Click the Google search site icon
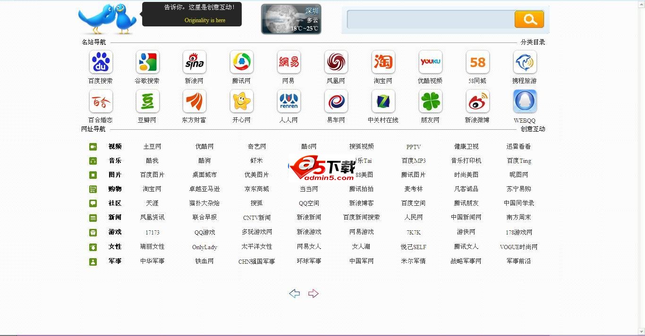 pos(147,62)
